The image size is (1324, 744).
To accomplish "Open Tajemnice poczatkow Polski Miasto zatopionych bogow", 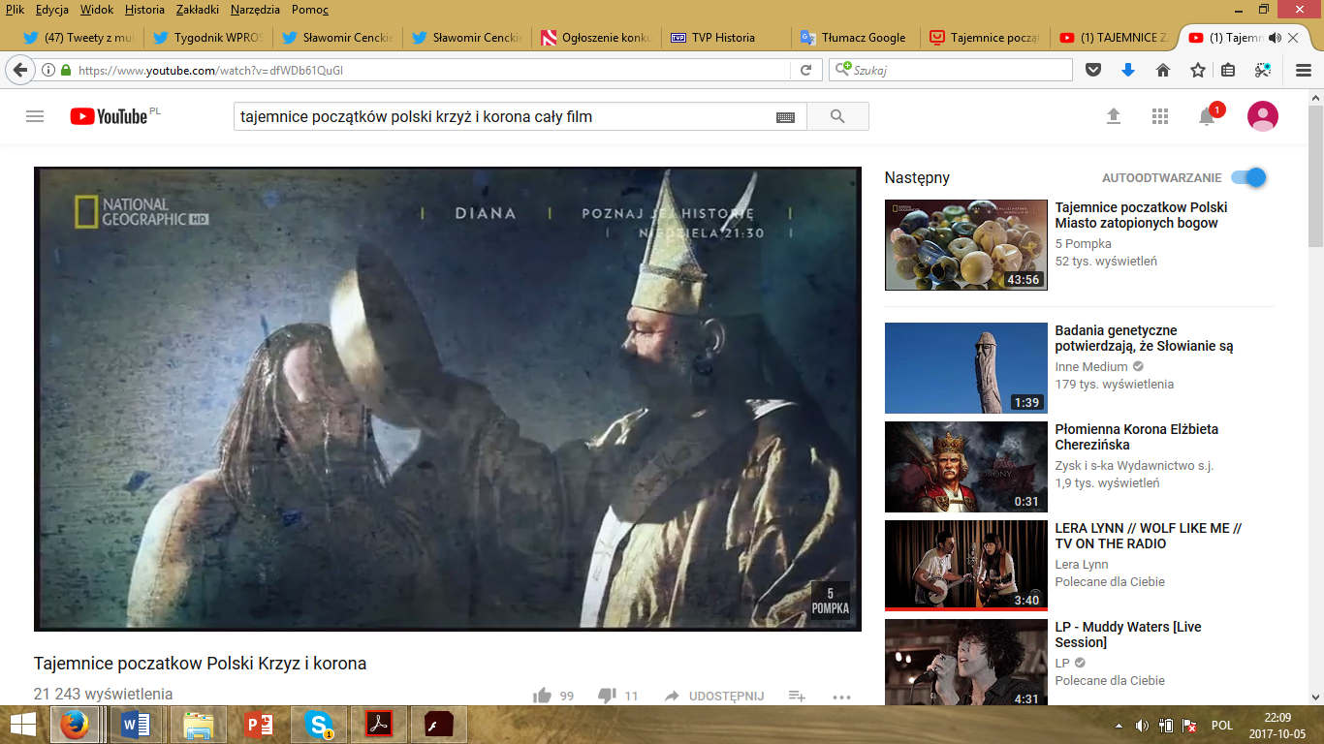I will [1141, 215].
